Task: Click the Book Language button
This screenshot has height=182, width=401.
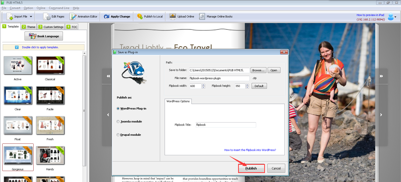Action: [x=44, y=36]
